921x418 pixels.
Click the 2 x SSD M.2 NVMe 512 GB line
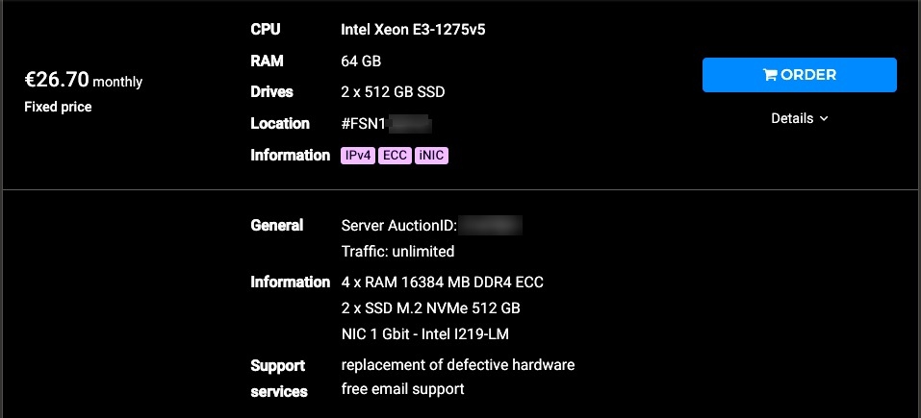430,307
